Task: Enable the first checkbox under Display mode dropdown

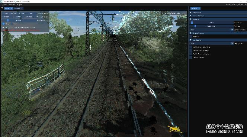Action: [x=191, y=47]
